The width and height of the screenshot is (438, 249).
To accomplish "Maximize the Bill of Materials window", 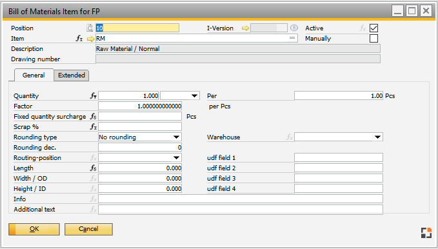I will point(412,11).
